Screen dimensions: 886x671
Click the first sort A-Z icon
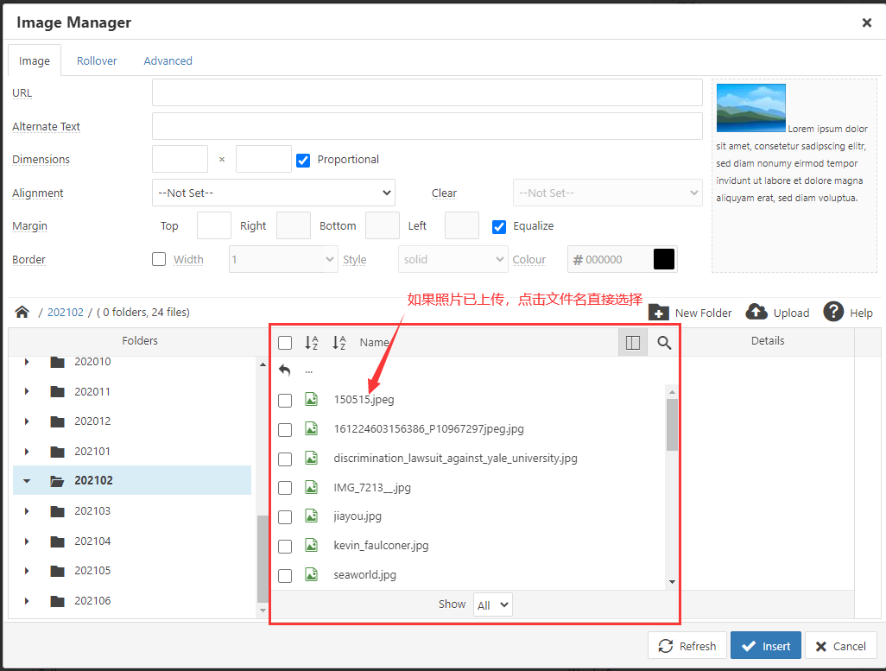tap(312, 343)
